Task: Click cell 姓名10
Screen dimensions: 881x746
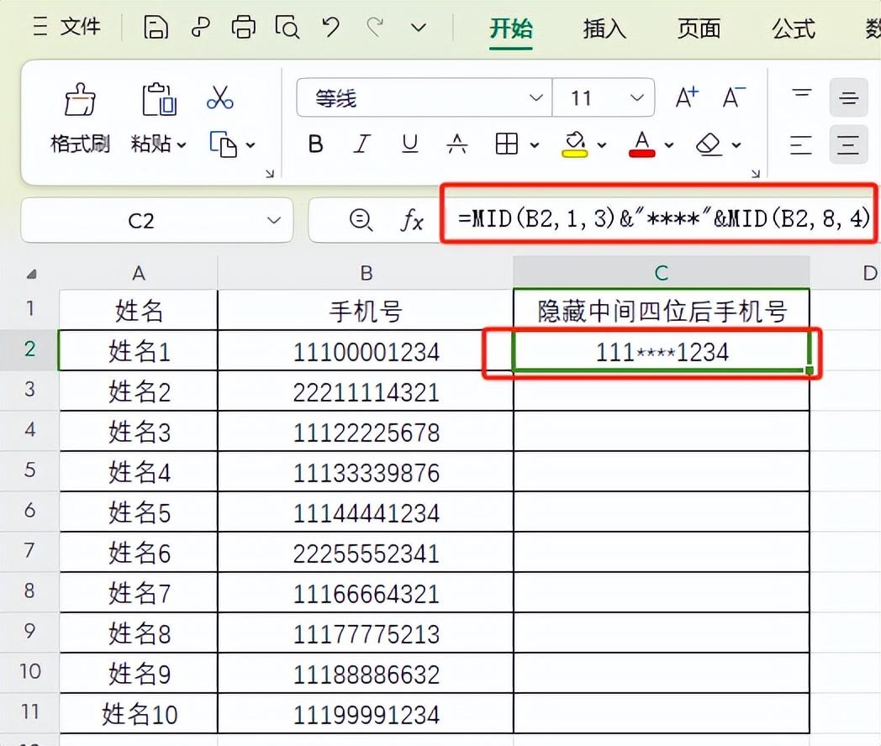Action: [x=138, y=714]
